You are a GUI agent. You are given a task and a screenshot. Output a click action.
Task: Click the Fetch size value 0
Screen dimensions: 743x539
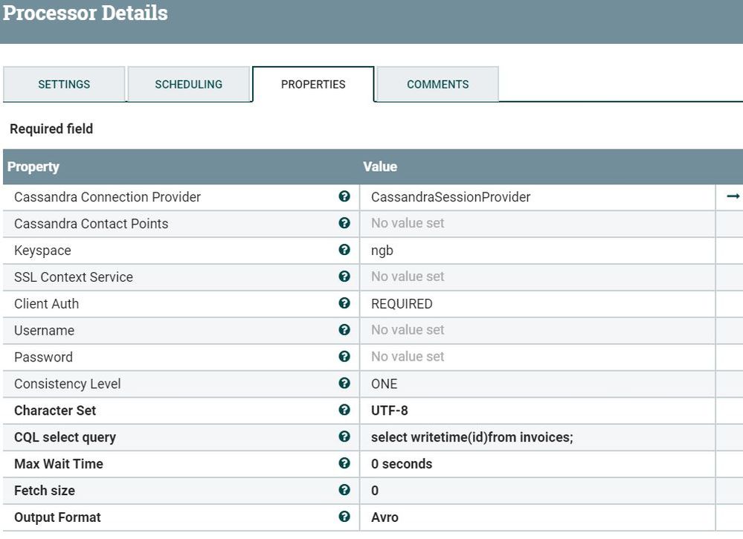pyautogui.click(x=375, y=491)
